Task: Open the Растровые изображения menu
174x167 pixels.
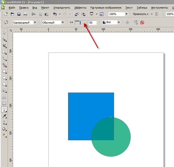Action: coord(106,8)
